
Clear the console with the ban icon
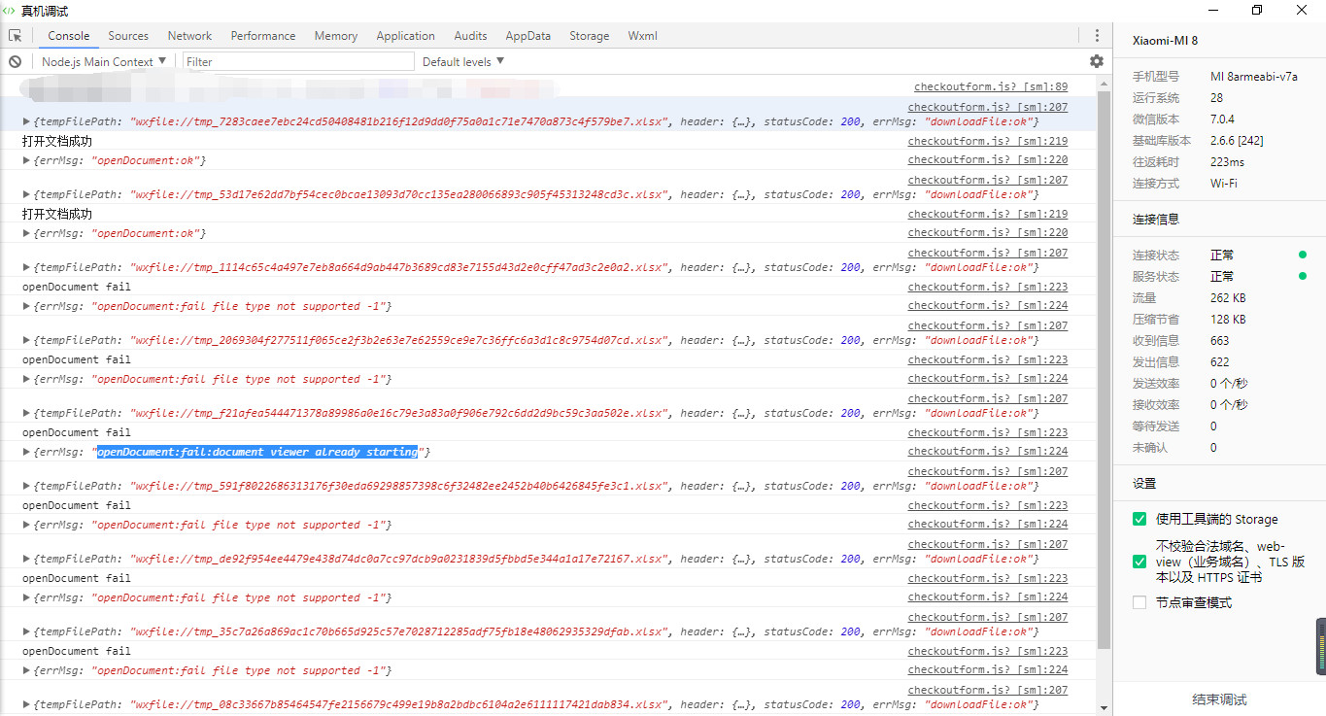[x=15, y=61]
